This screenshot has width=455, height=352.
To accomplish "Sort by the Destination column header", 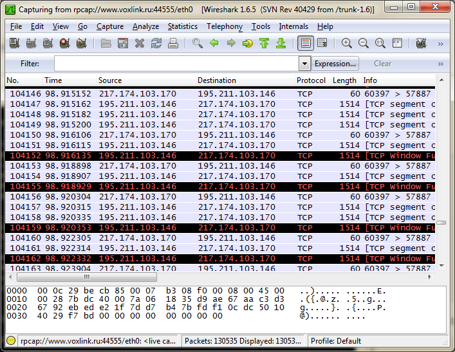I will pos(245,80).
